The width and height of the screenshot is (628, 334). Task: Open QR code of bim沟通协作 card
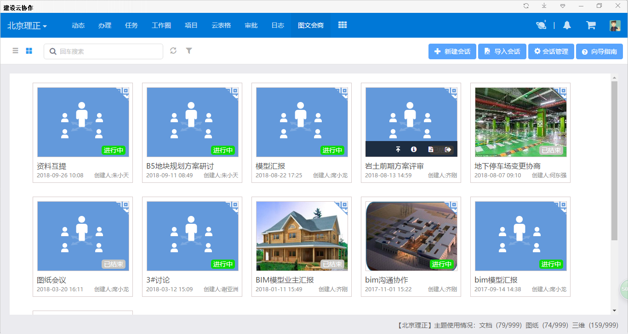click(x=453, y=206)
